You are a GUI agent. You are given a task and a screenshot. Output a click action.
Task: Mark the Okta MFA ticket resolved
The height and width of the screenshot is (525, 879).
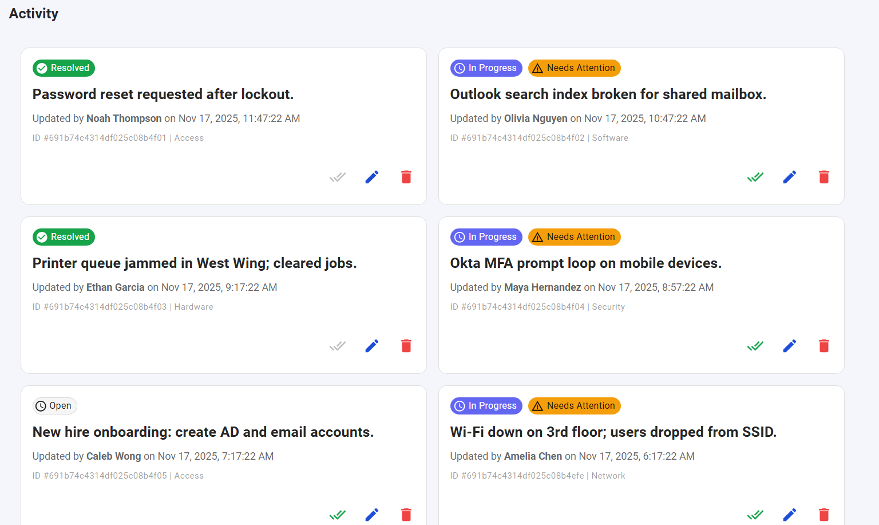(755, 346)
